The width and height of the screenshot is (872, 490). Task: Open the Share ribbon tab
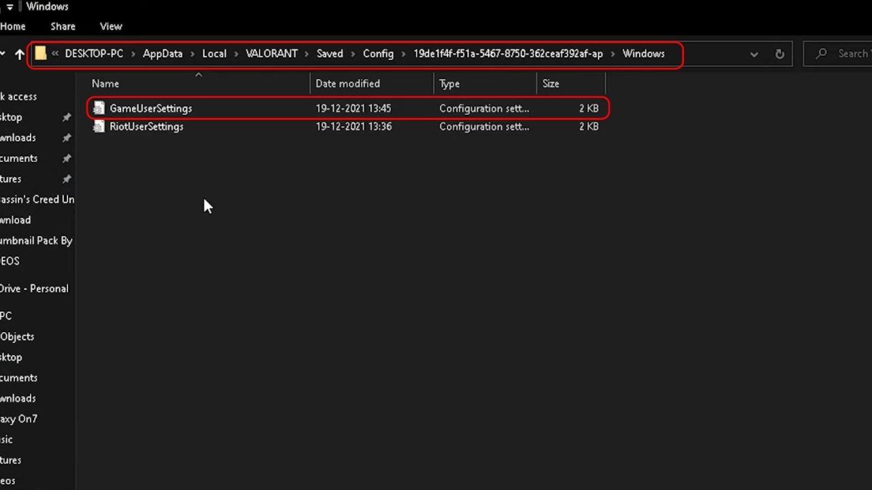point(63,27)
